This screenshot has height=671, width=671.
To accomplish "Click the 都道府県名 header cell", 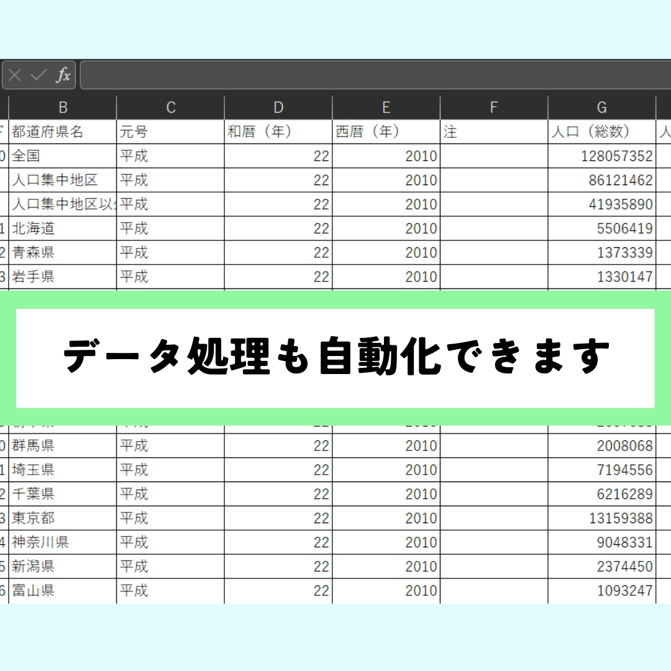I will tap(63, 132).
